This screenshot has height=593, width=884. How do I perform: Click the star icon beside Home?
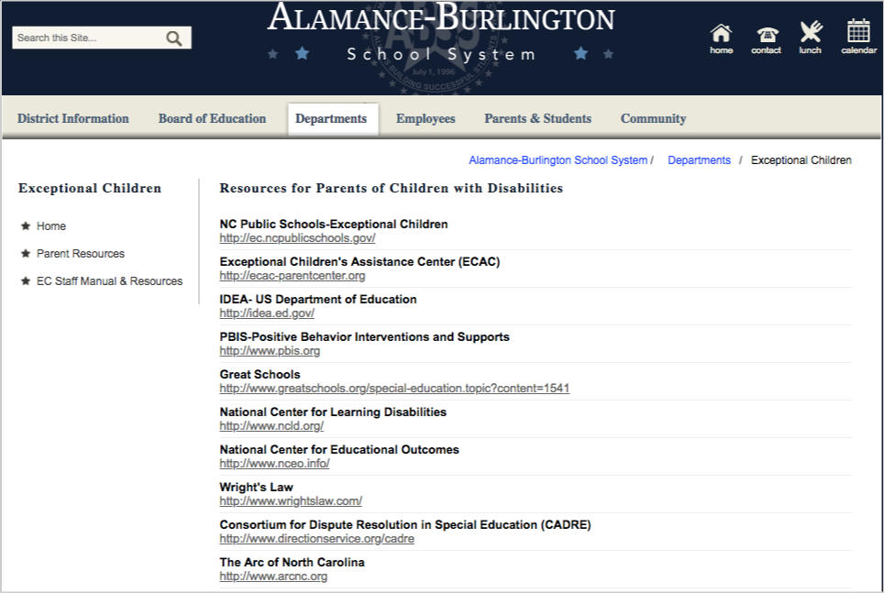pos(26,226)
